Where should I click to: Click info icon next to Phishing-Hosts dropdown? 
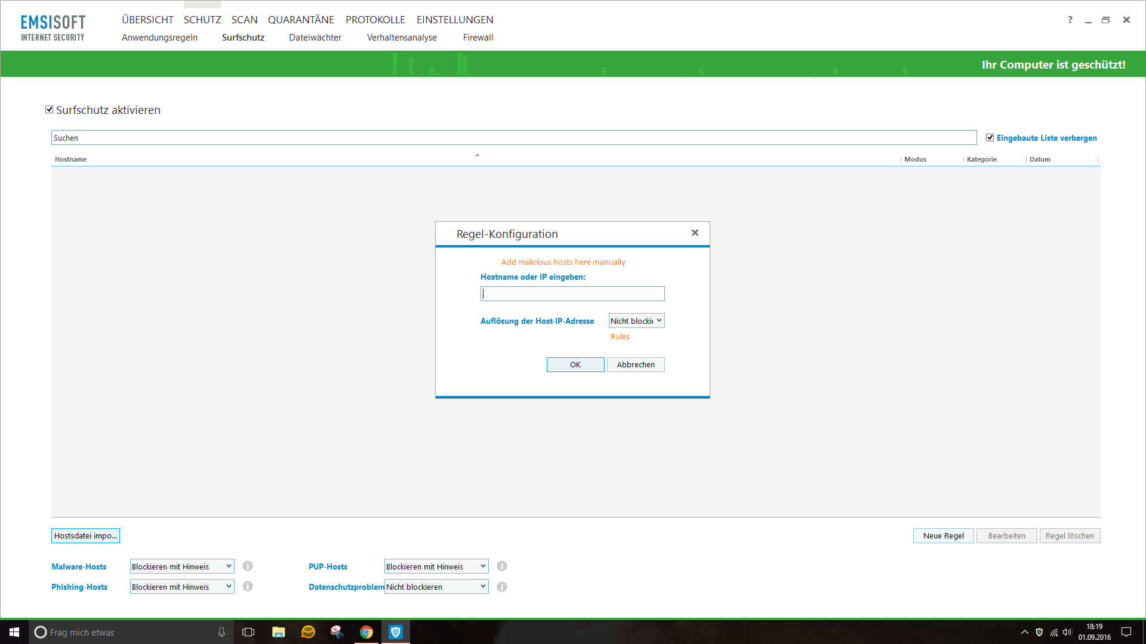[x=248, y=587]
